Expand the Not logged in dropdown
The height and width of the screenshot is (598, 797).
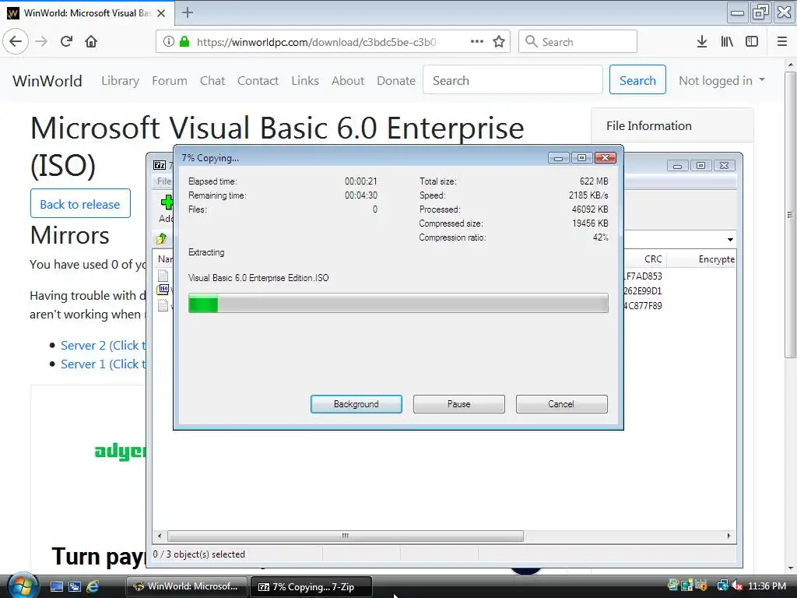(722, 80)
